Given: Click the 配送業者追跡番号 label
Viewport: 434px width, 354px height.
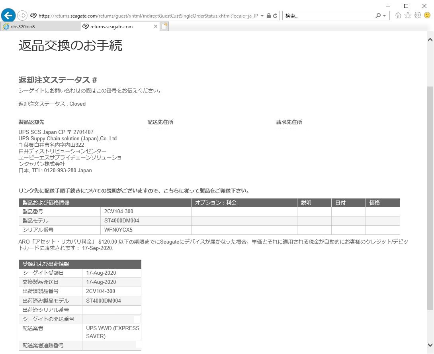Looking at the screenshot, I should coord(43,345).
